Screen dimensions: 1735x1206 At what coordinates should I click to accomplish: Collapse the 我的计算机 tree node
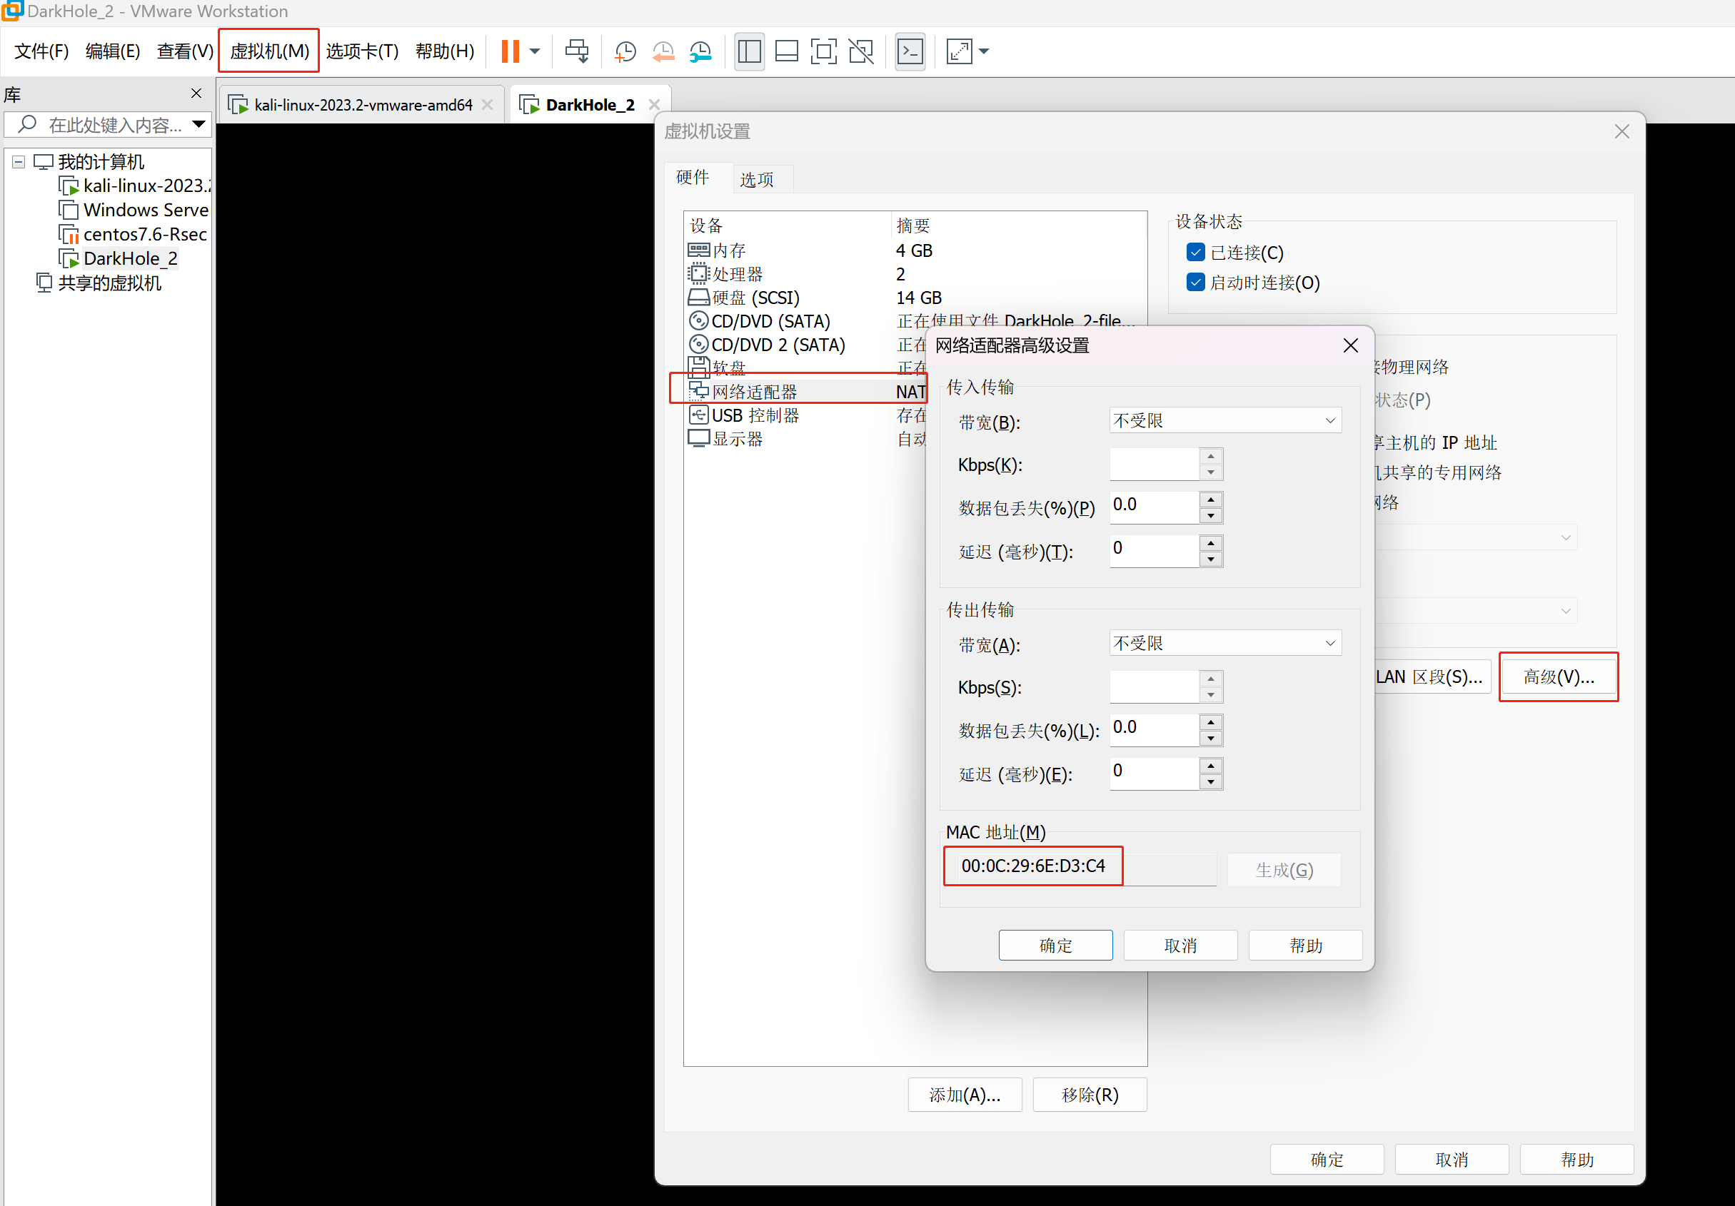pyautogui.click(x=19, y=161)
